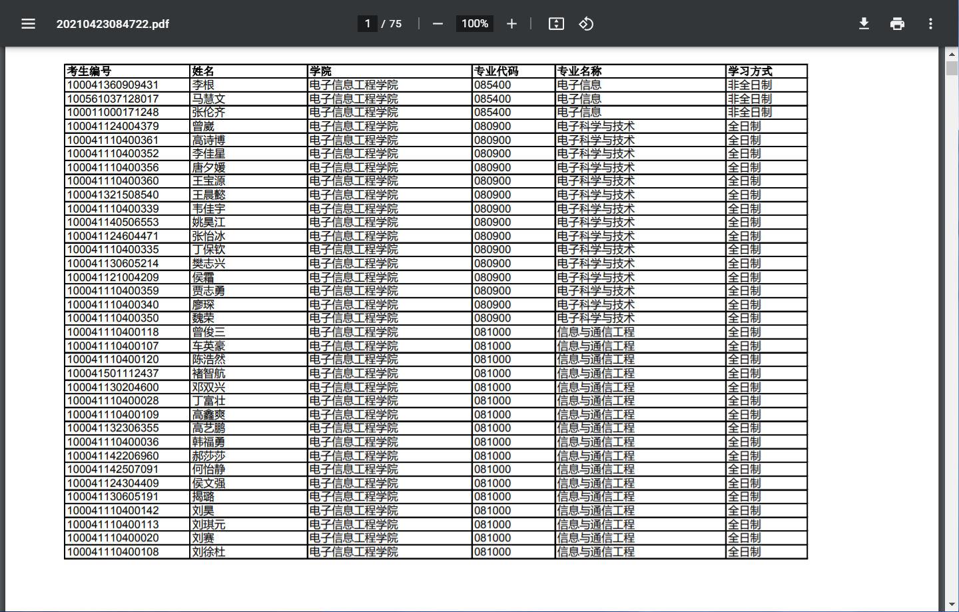
Task: Click the name 邓双兴
Action: coord(208,387)
